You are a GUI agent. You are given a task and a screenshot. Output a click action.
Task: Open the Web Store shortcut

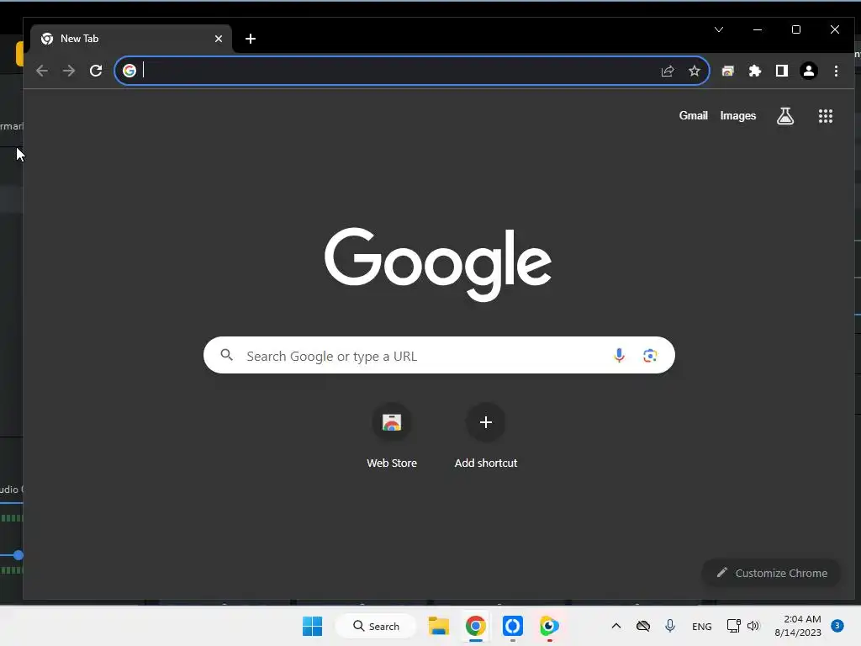392,436
